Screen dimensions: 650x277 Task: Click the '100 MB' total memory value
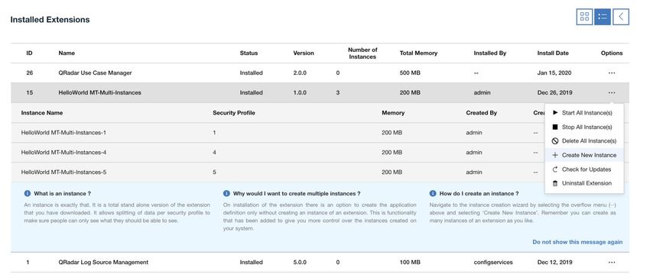click(410, 262)
